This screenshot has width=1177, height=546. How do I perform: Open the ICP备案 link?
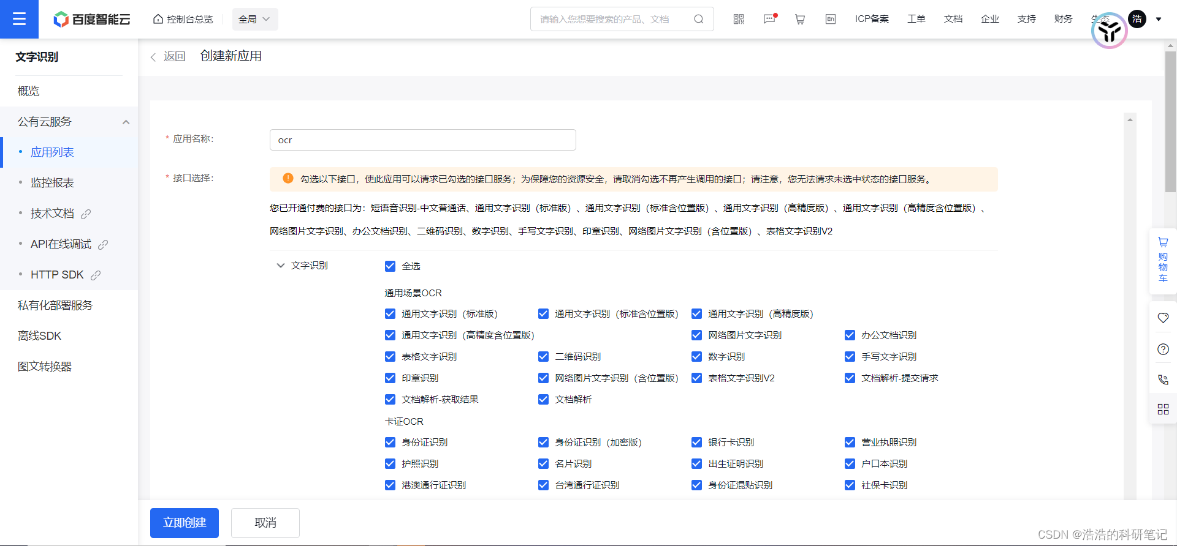[x=872, y=19]
